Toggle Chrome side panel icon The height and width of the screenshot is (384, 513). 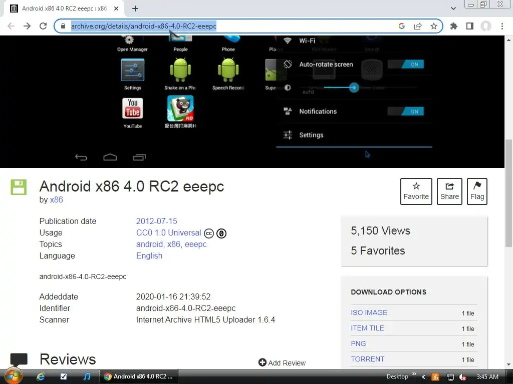pyautogui.click(x=470, y=26)
